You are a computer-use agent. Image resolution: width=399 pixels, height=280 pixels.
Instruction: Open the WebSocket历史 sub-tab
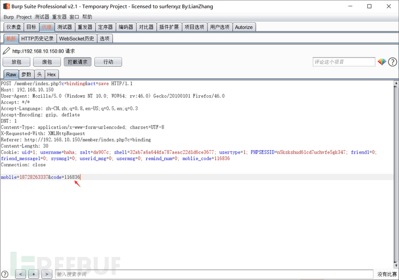(x=76, y=39)
